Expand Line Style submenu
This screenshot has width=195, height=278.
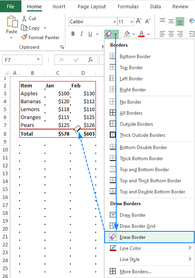pyautogui.click(x=149, y=259)
